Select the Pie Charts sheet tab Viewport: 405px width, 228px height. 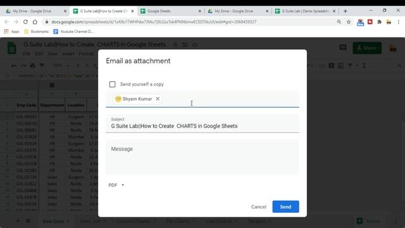coord(180,221)
